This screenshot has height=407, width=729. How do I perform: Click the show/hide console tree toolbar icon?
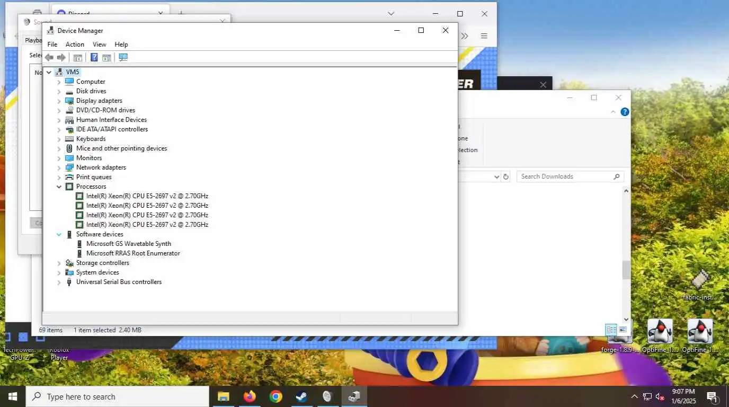(x=78, y=57)
